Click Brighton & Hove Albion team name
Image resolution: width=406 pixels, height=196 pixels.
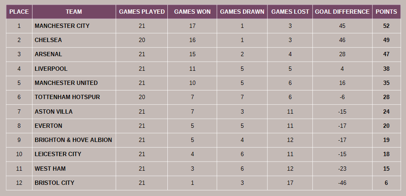pos(73,140)
